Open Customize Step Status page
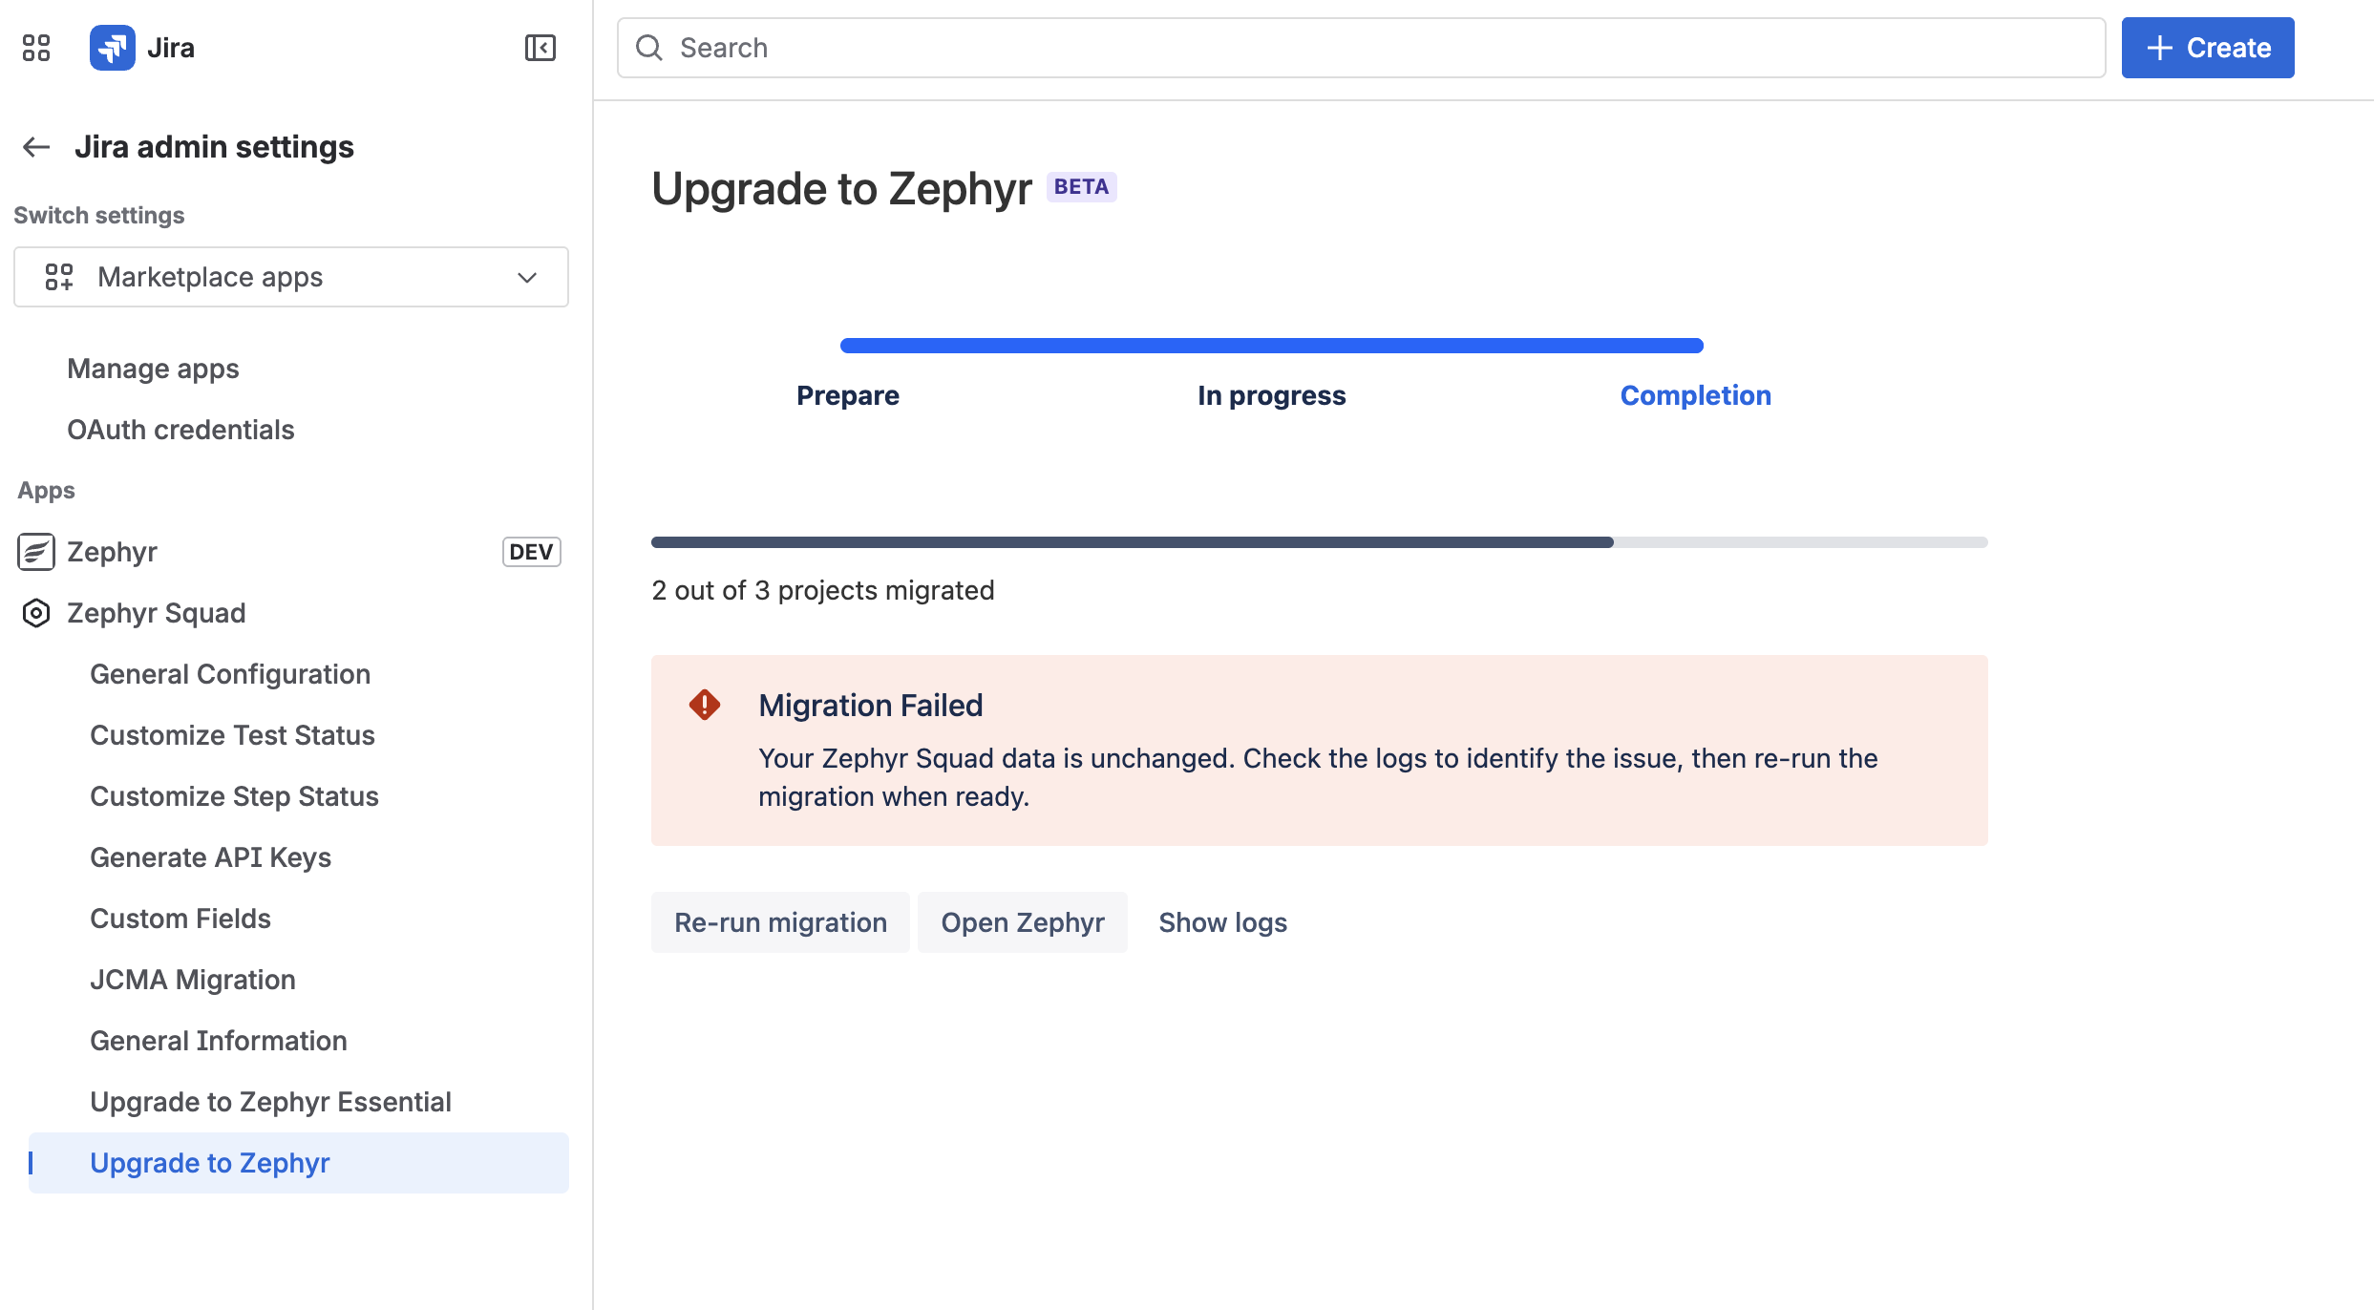The image size is (2374, 1310). coord(234,796)
